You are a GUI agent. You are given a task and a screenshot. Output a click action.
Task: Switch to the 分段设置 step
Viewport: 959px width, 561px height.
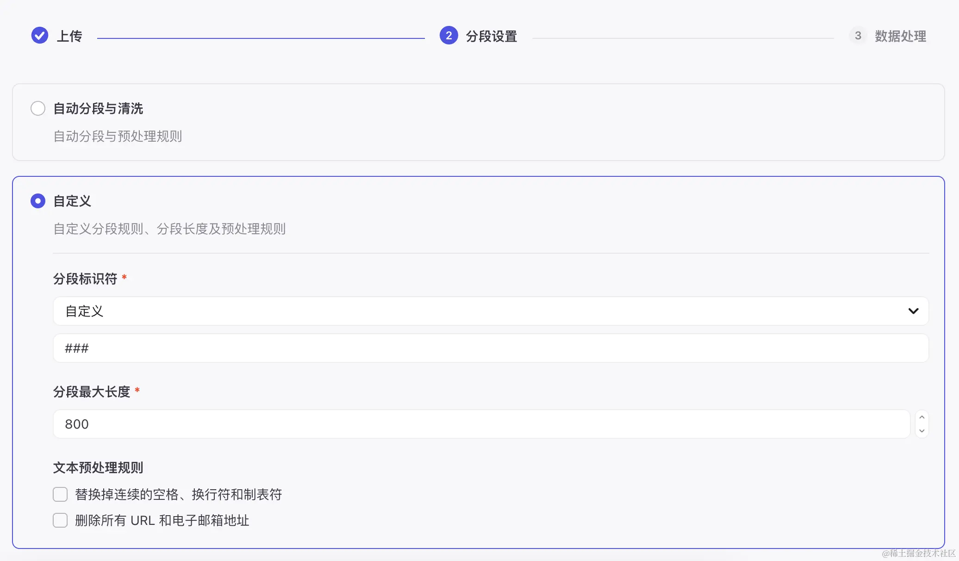tap(492, 36)
